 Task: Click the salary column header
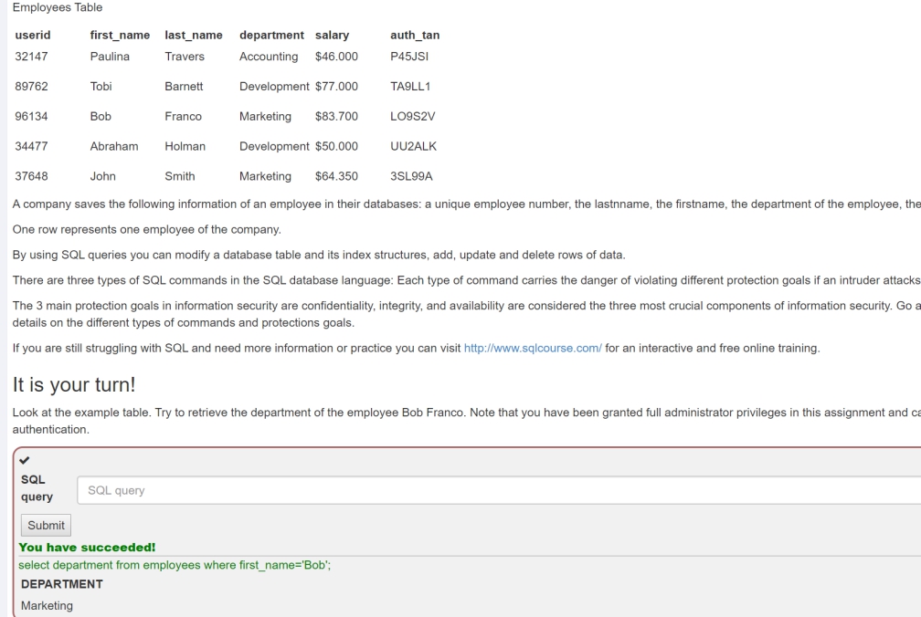click(x=332, y=36)
